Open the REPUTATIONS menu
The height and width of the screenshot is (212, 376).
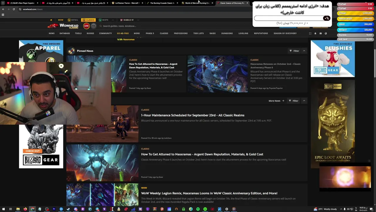tap(261, 33)
